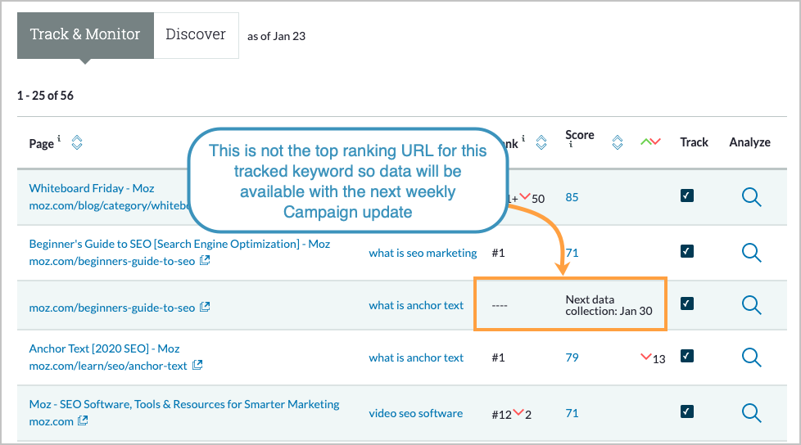Screen dimensions: 801x445
Task: Open the external link icon beside the moz.com homepage URL
Action: point(83,421)
